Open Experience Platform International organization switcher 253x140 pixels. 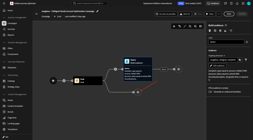pos(158,3)
